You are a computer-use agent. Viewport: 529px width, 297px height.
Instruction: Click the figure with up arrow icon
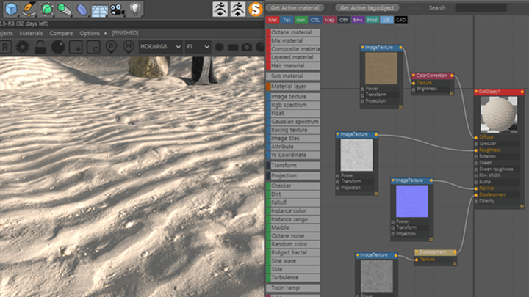tap(238, 9)
